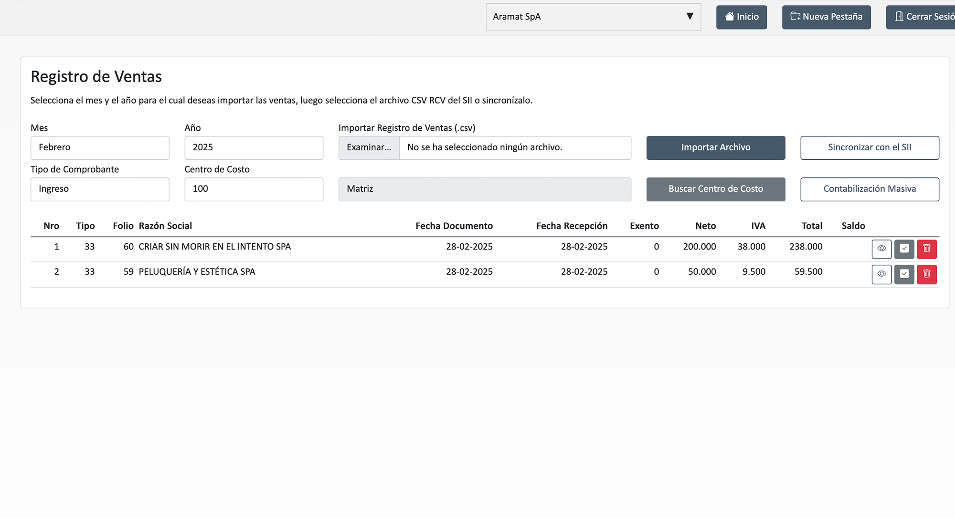Open the Mes dropdown showing Febrero
Screen dimensions: 955x518
coord(100,148)
